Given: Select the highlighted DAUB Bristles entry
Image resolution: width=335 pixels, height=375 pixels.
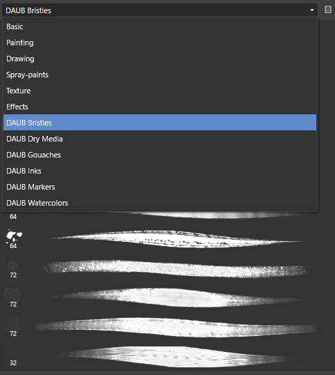Looking at the screenshot, I should click(x=160, y=123).
